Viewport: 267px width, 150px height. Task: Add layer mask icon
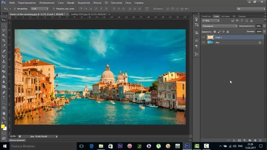[239, 140]
